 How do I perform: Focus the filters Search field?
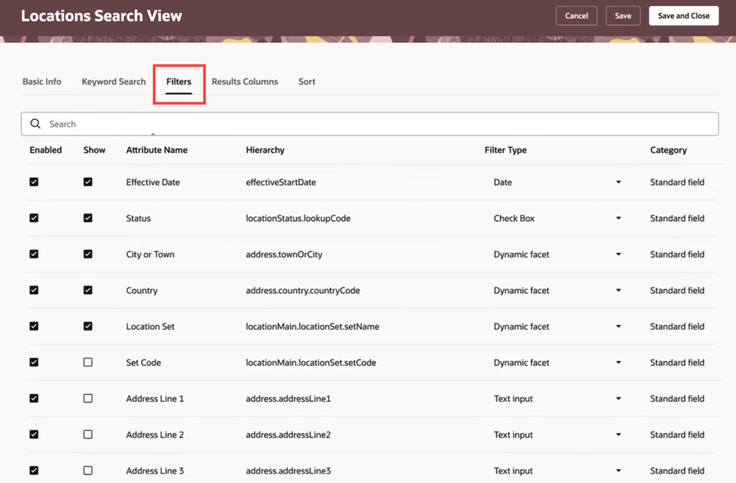pyautogui.click(x=370, y=124)
